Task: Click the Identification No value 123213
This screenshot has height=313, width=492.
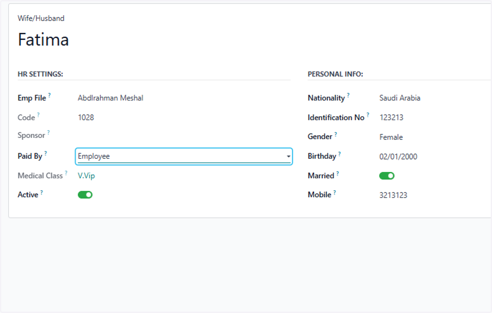Action: (392, 117)
